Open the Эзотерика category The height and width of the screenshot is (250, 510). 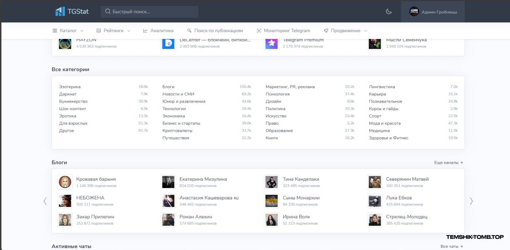tap(70, 87)
